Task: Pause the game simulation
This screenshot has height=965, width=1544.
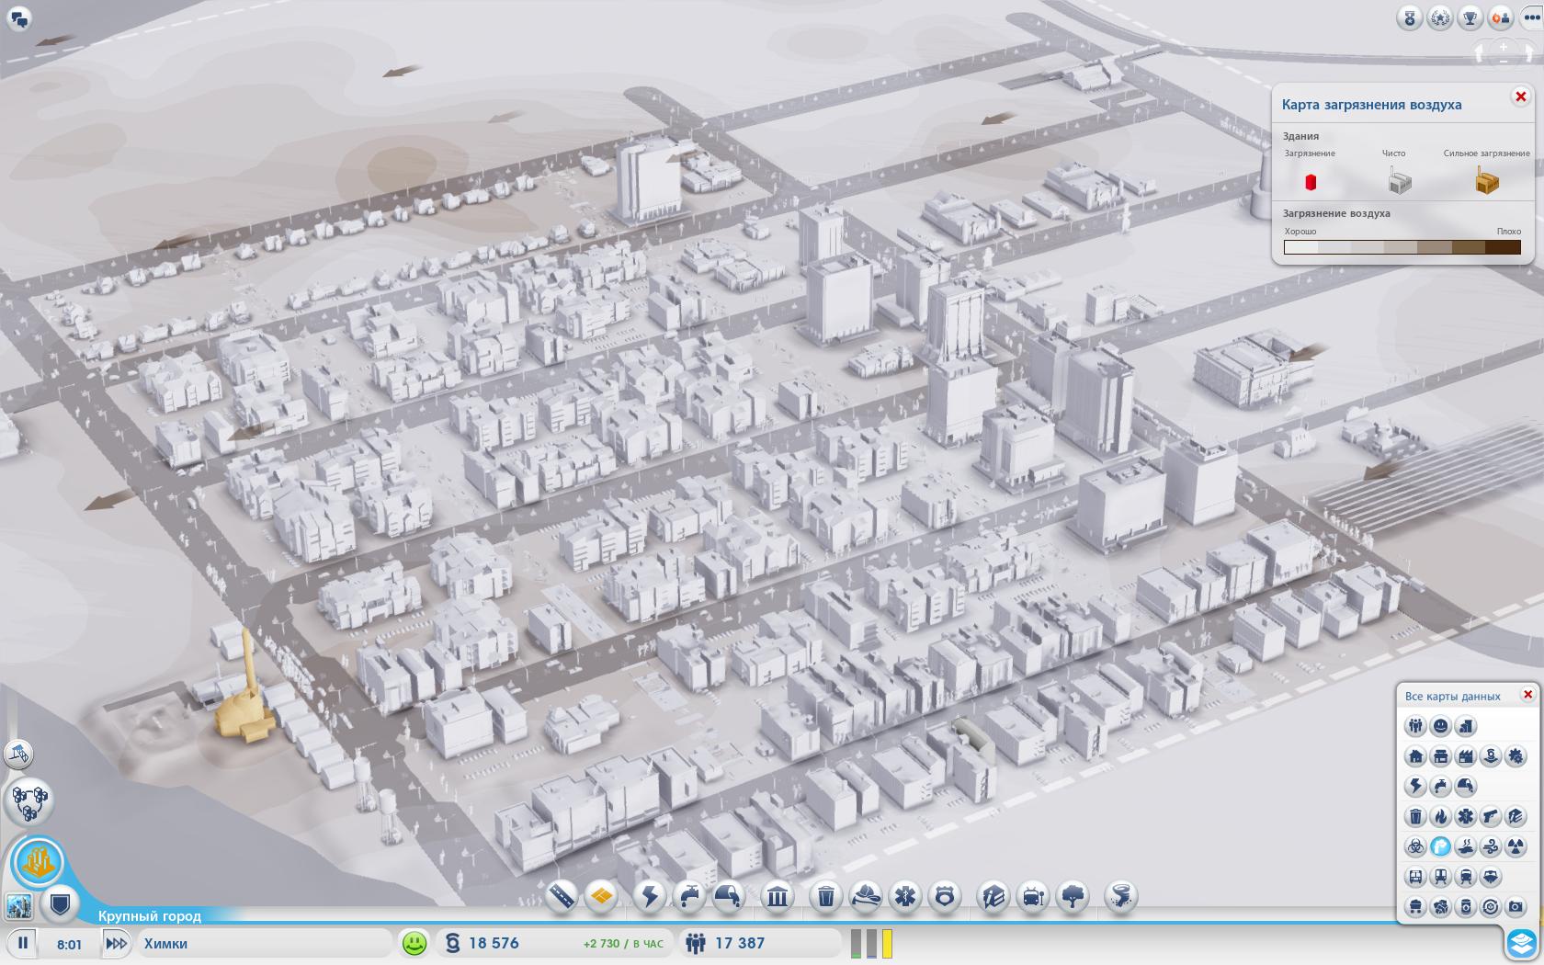Action: 23,943
